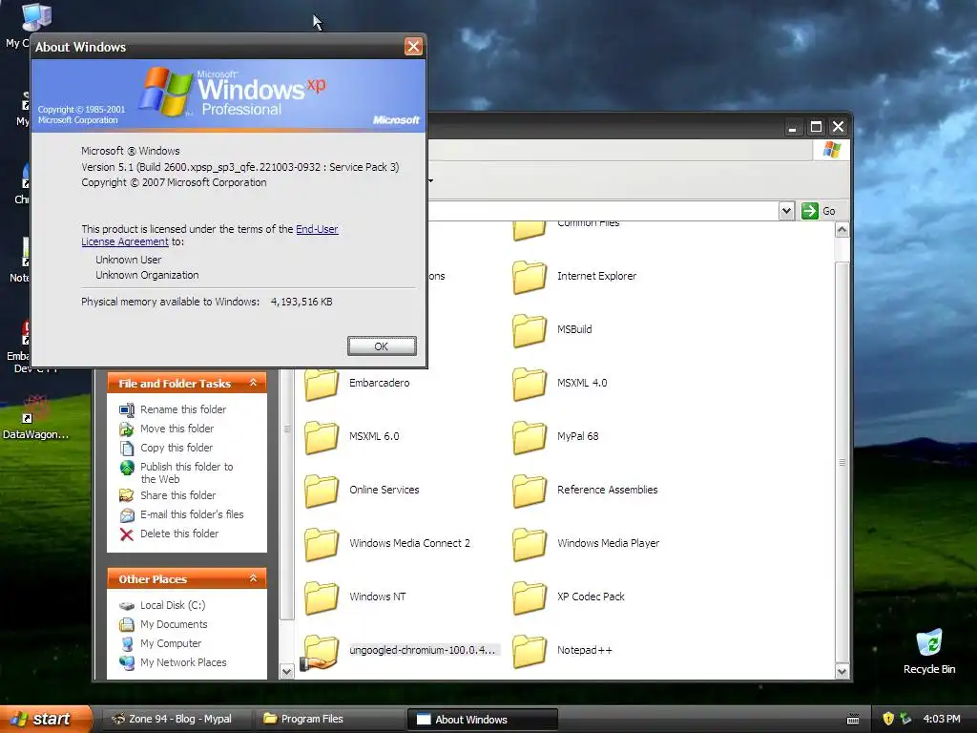Open the Embarcadero folder icon
The height and width of the screenshot is (733, 977).
coord(322,384)
